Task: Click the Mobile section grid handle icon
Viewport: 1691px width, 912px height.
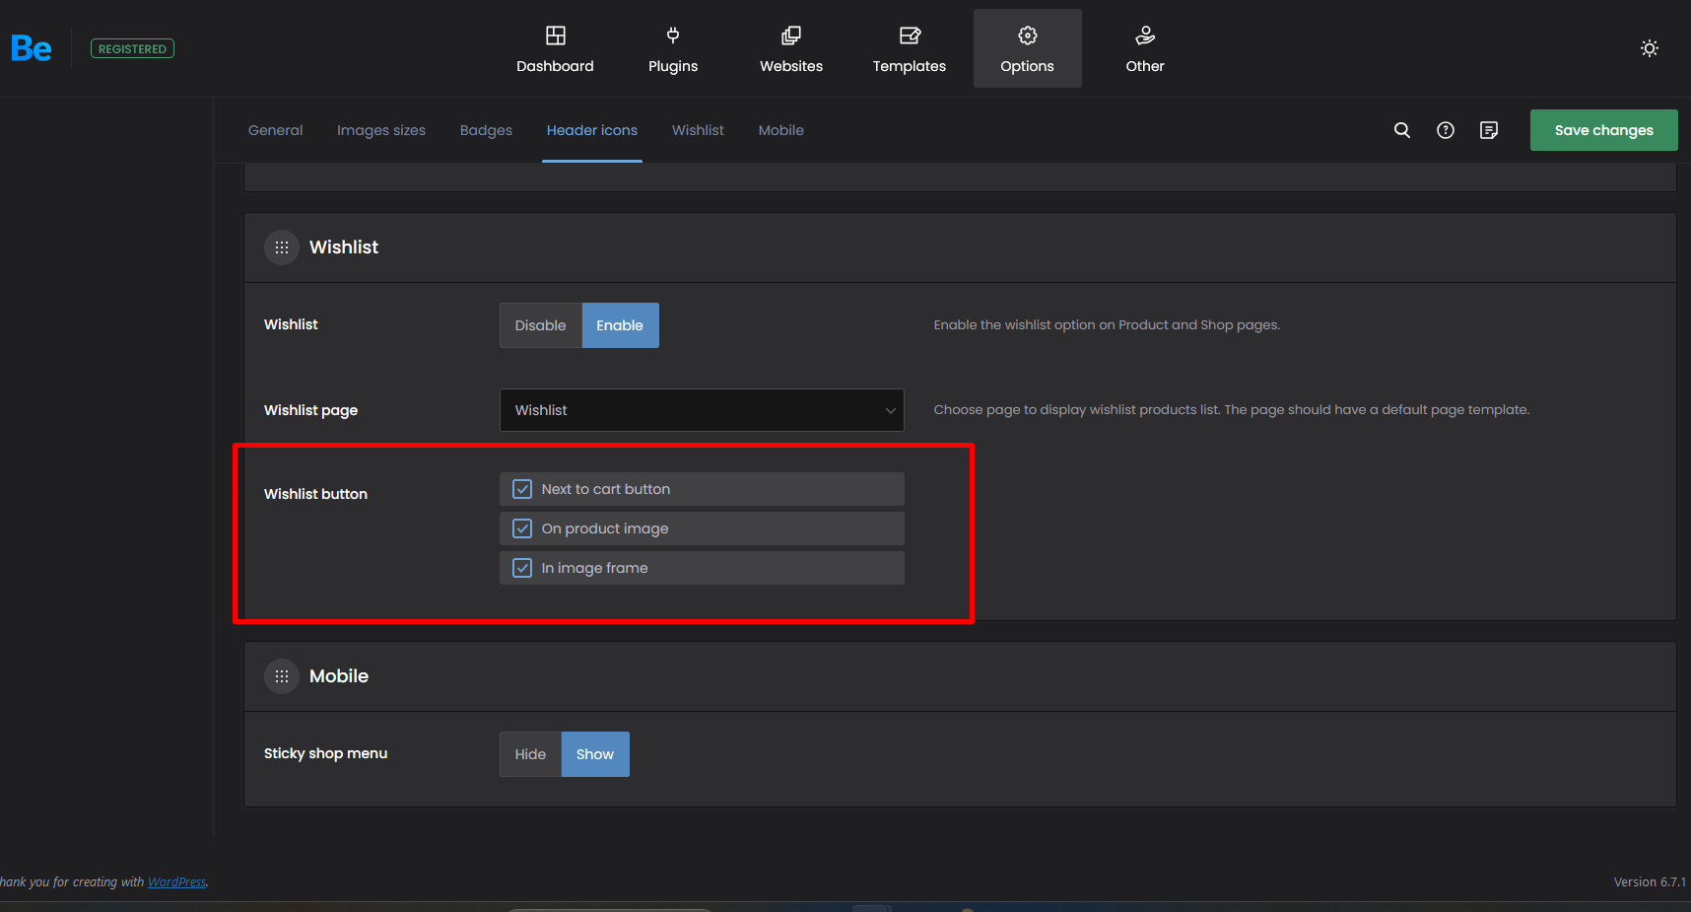Action: [x=282, y=676]
